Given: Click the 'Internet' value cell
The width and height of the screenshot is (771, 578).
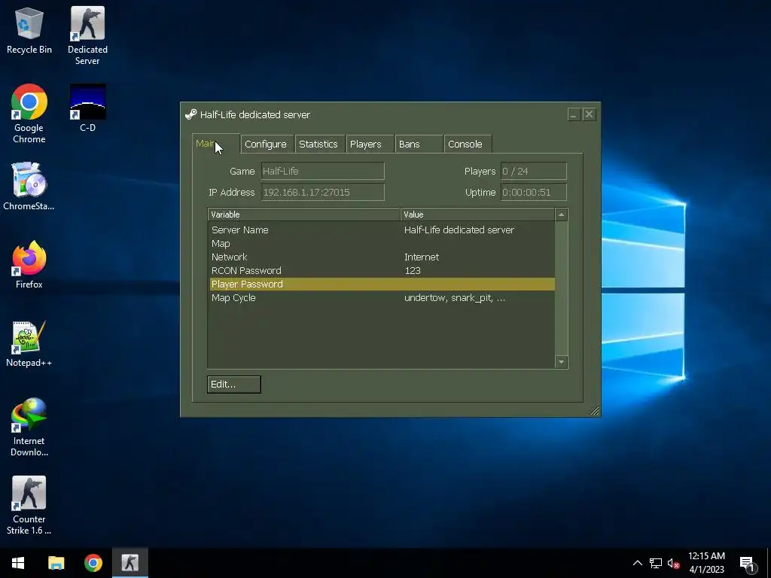Looking at the screenshot, I should [x=422, y=257].
